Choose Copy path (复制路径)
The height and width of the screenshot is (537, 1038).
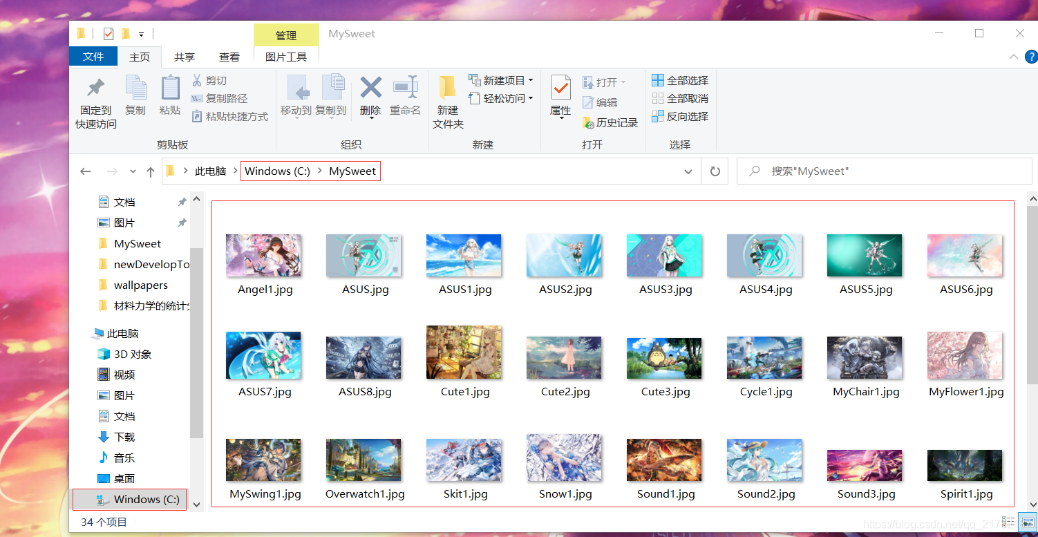click(x=219, y=98)
